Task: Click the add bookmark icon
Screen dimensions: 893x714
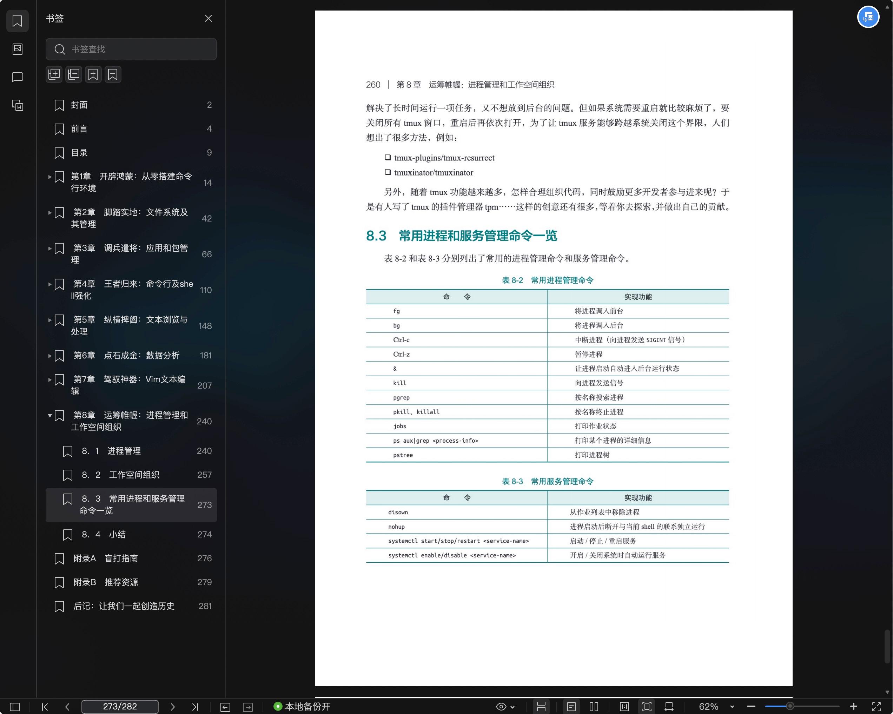Action: [x=93, y=74]
